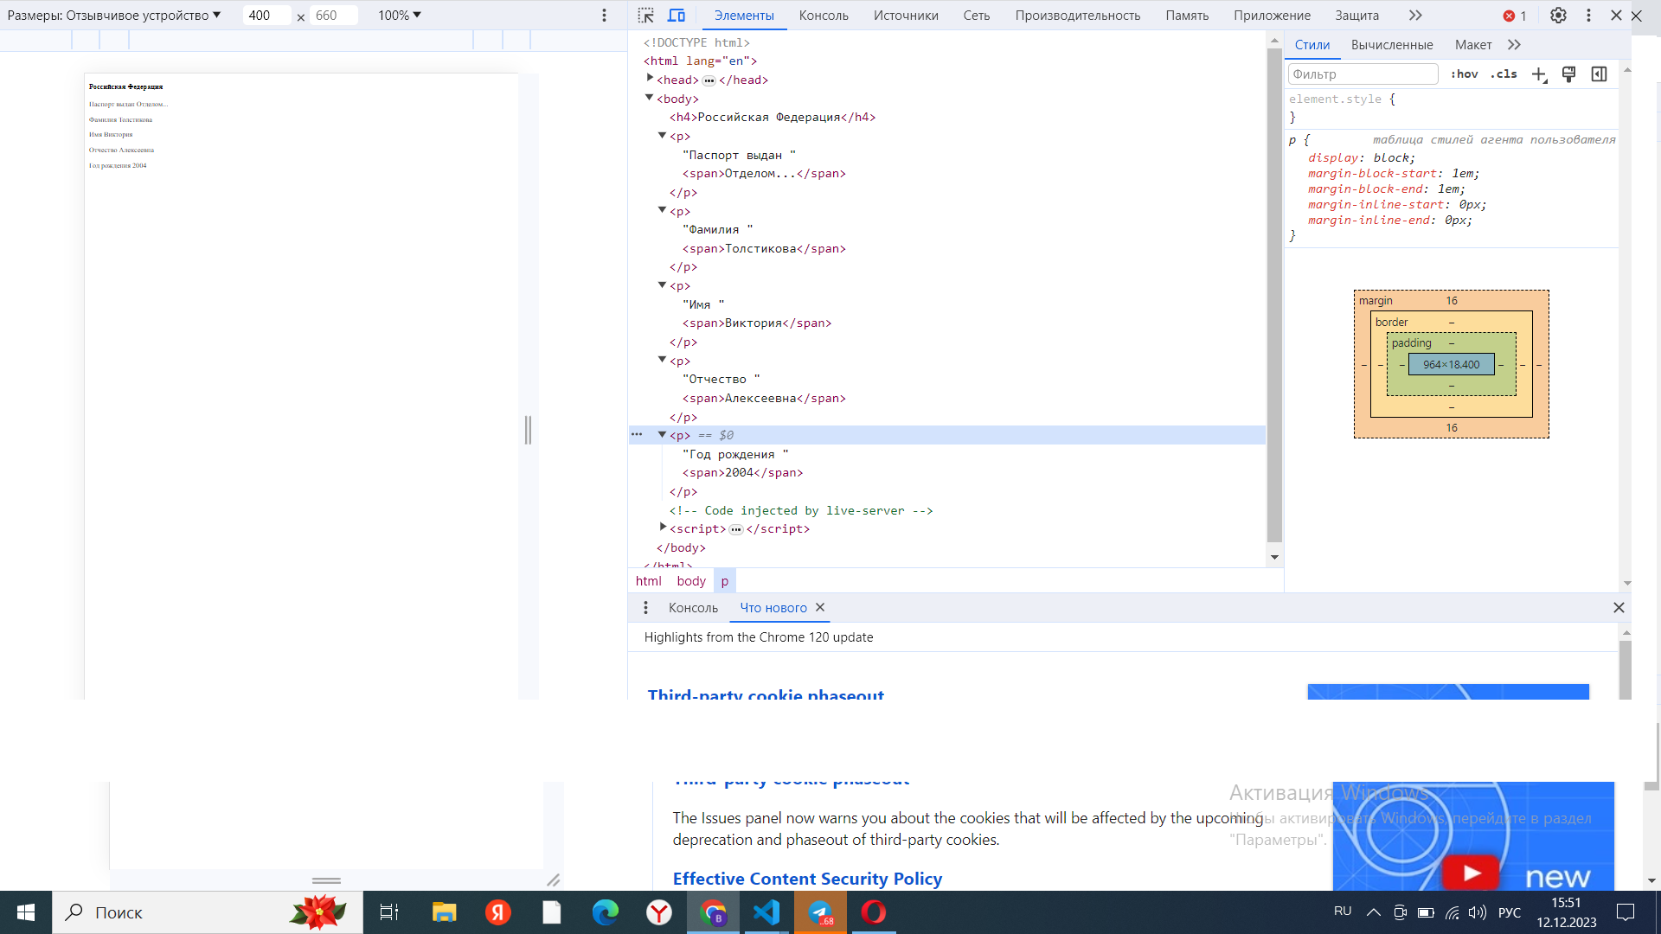
Task: Open the Источники tab
Action: point(906,16)
